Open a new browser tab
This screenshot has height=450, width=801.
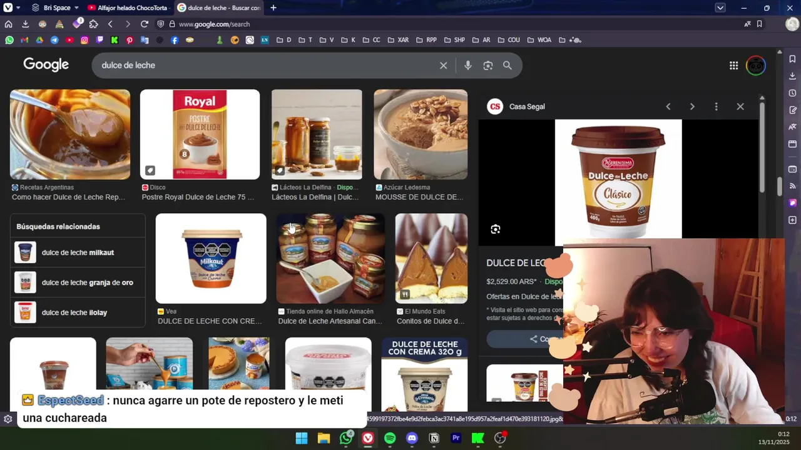[273, 7]
